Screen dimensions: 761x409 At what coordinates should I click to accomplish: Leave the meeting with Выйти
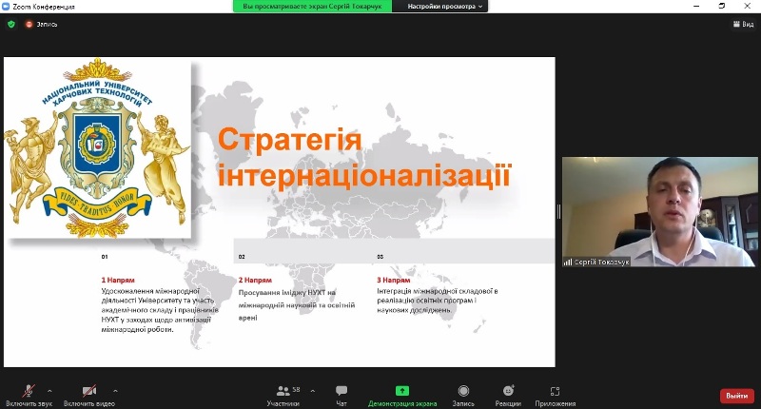[x=736, y=396]
